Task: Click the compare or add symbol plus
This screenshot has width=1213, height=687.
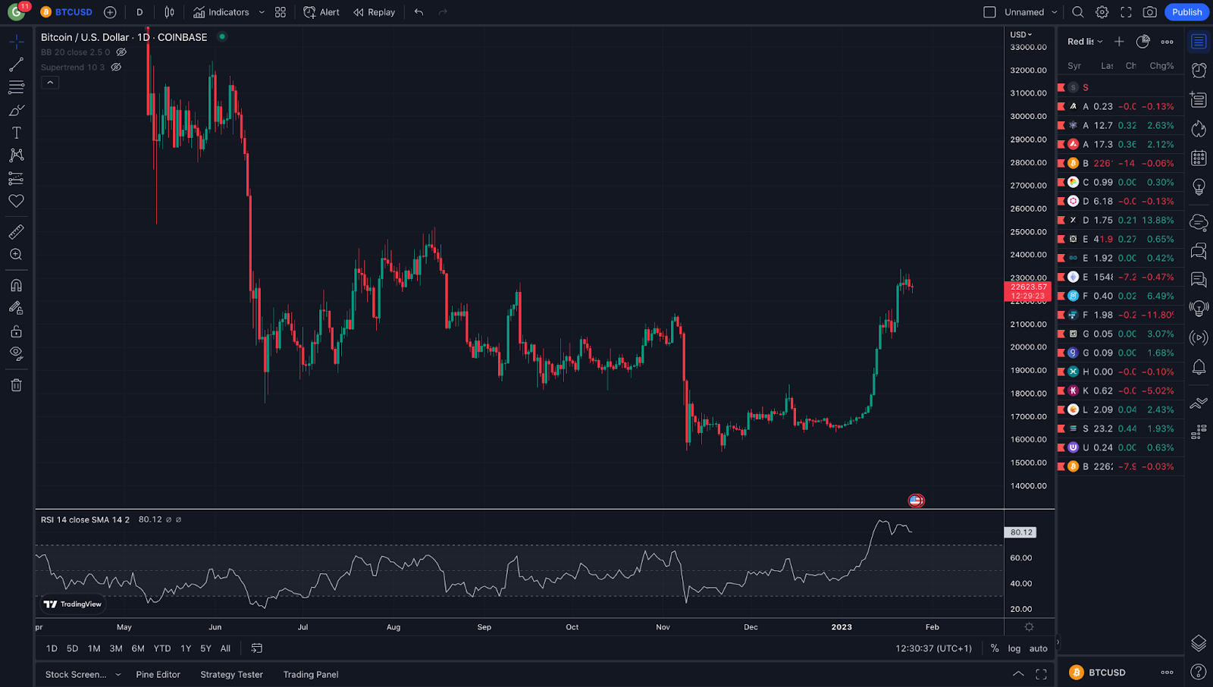Action: pos(110,12)
